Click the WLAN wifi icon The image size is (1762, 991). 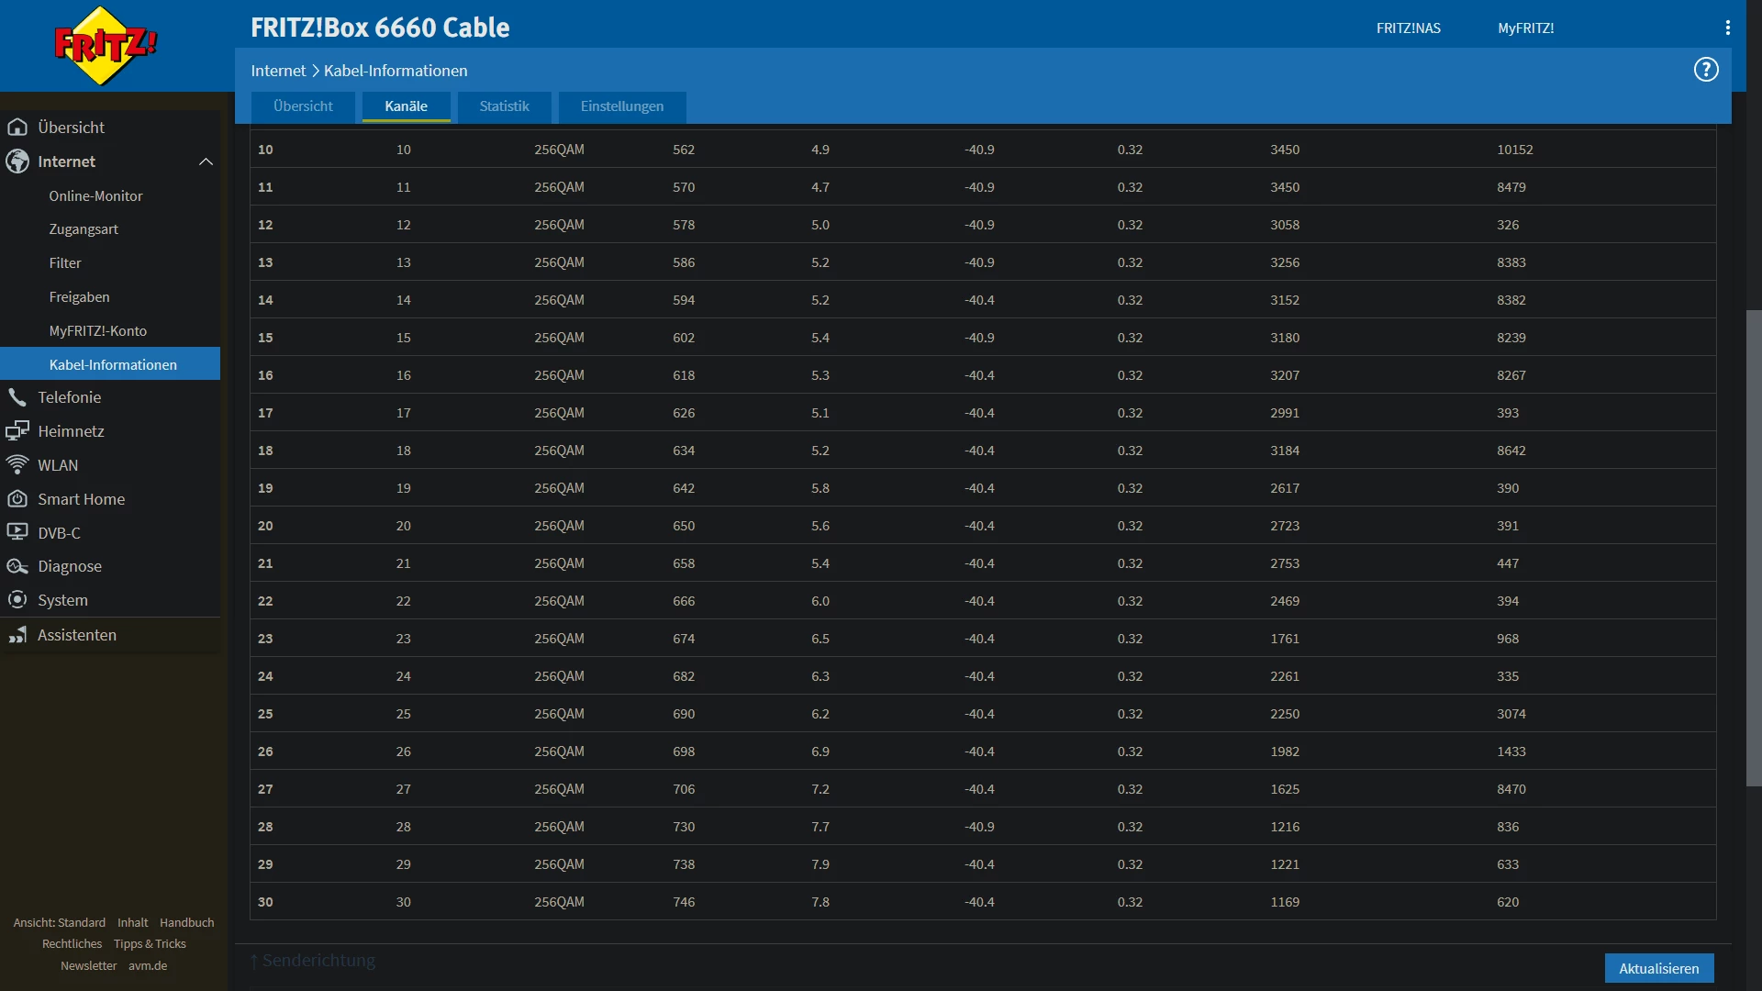point(17,465)
